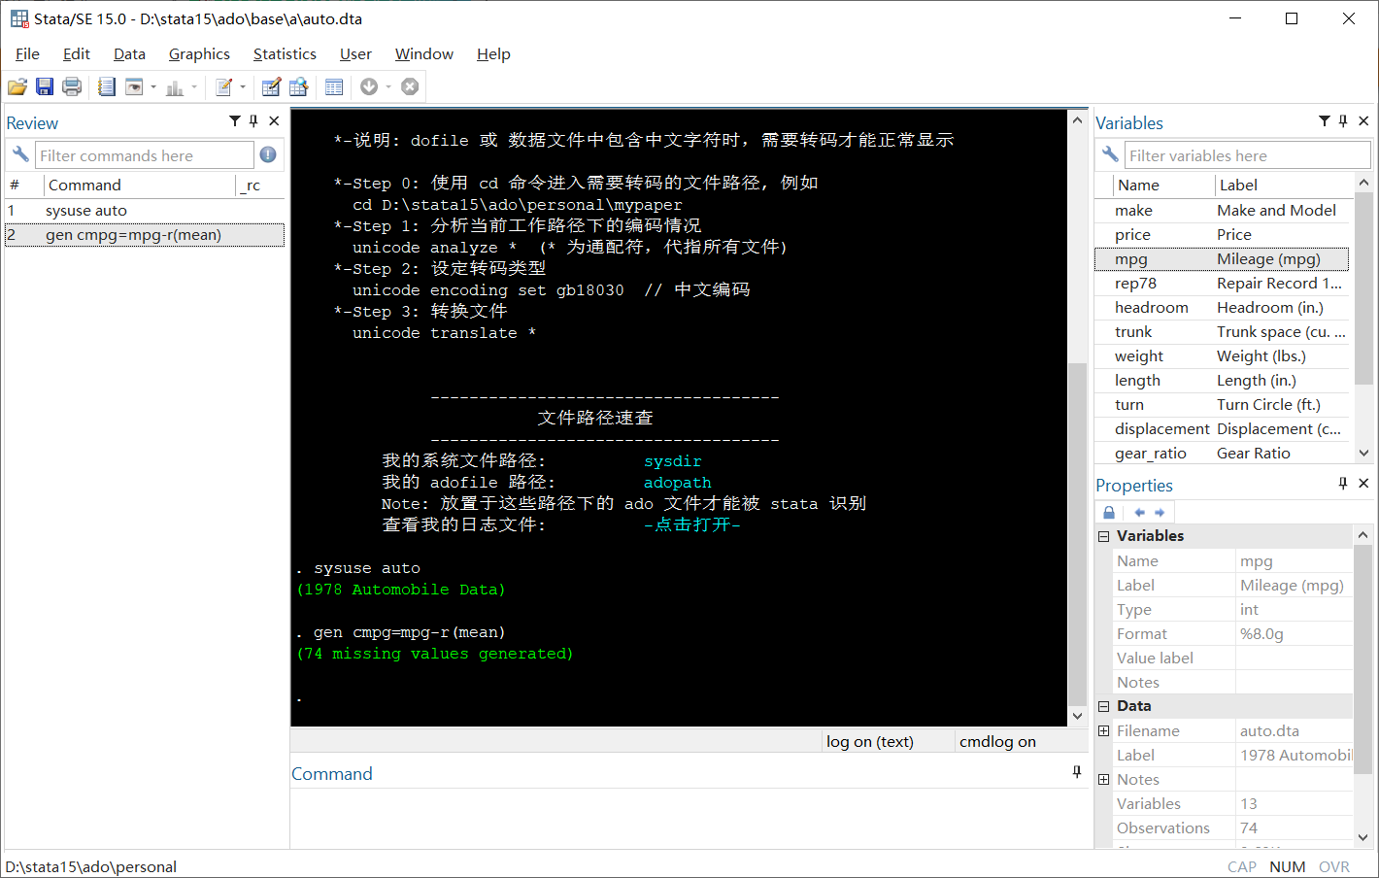Save the dataset using the floppy disk icon
This screenshot has height=878, width=1379.
[x=45, y=87]
